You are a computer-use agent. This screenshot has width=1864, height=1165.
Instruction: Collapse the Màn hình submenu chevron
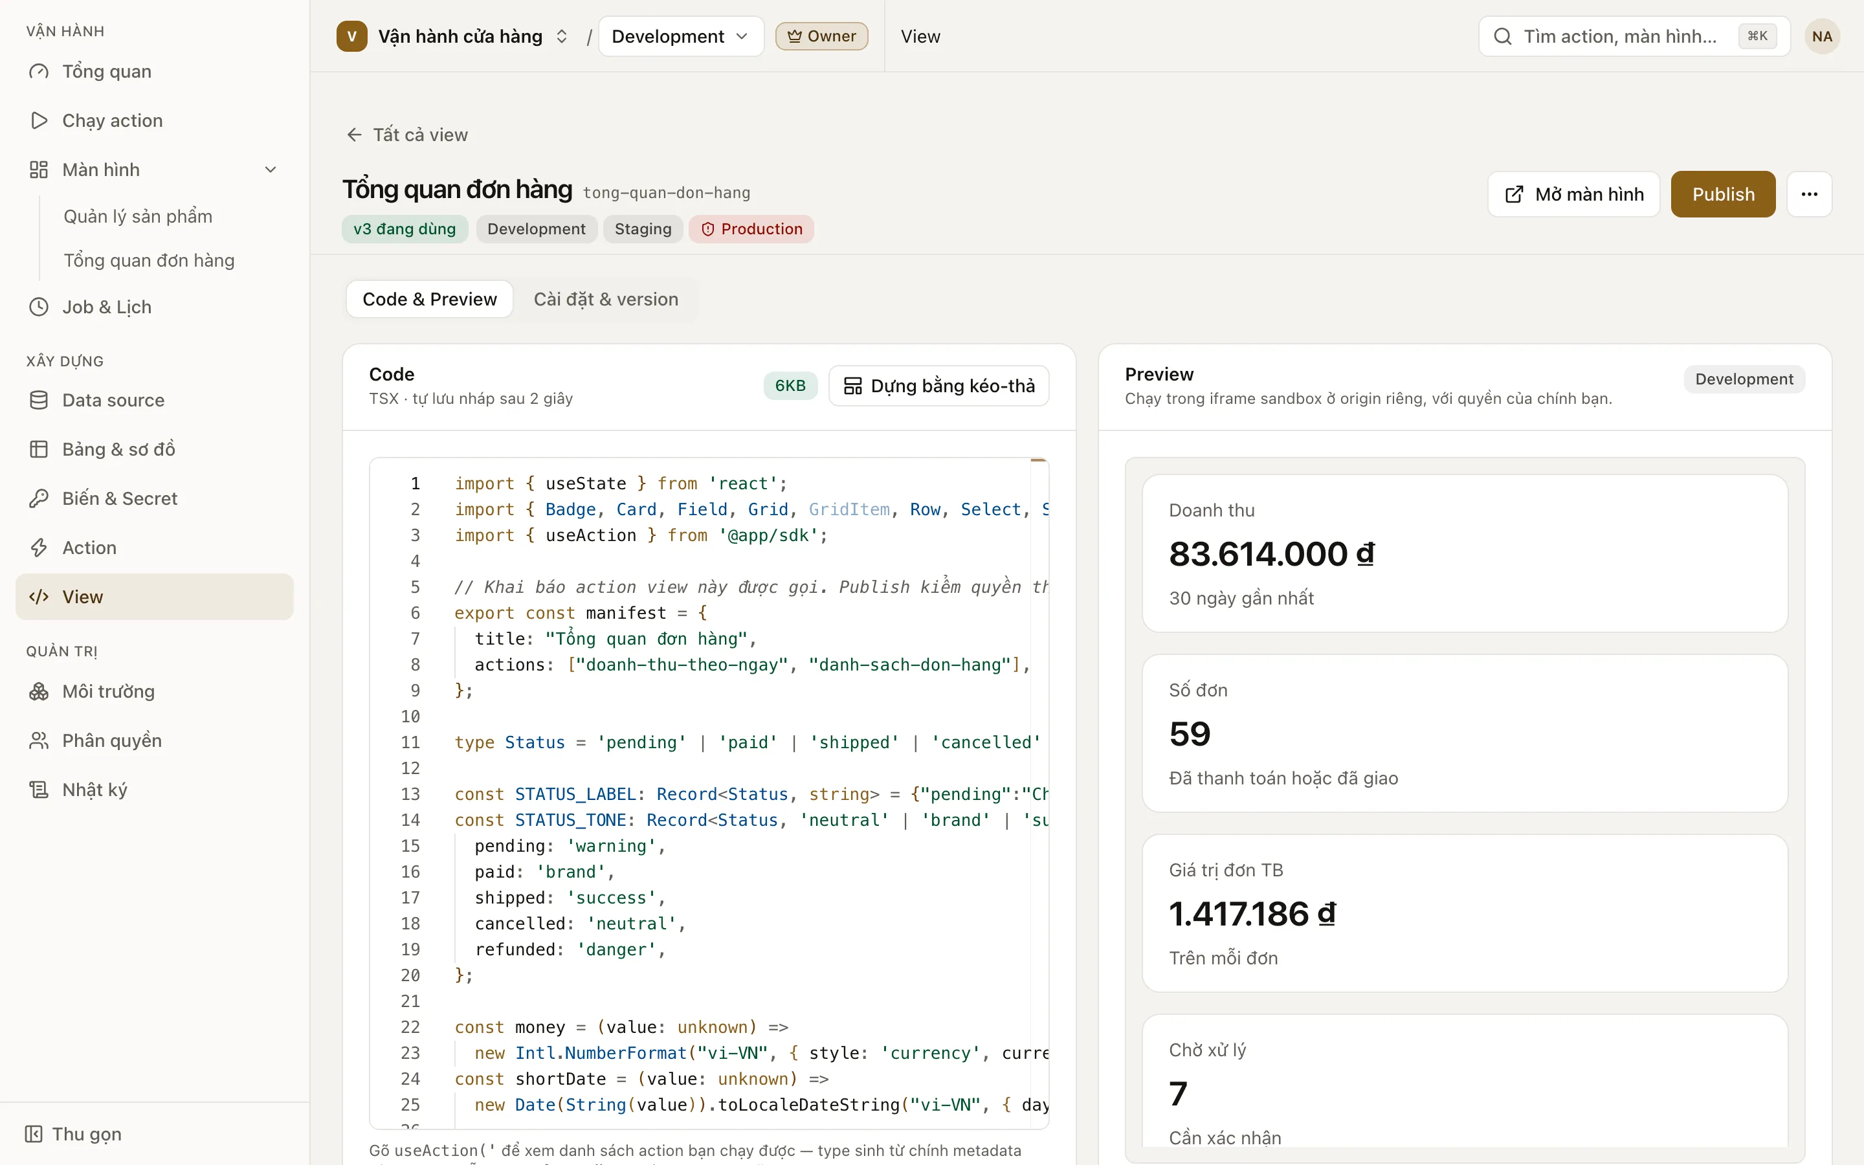(x=271, y=170)
